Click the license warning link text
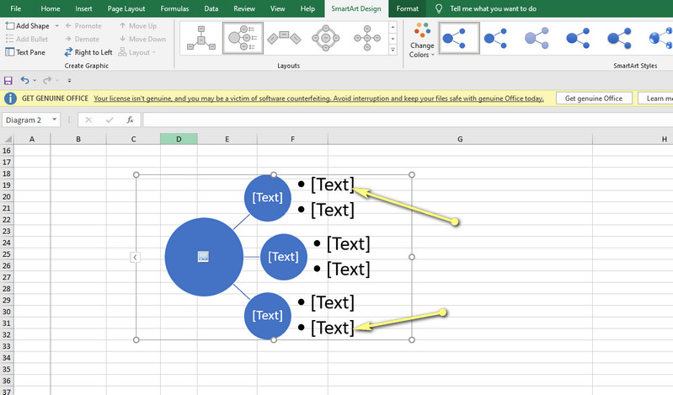The image size is (673, 395). point(318,99)
